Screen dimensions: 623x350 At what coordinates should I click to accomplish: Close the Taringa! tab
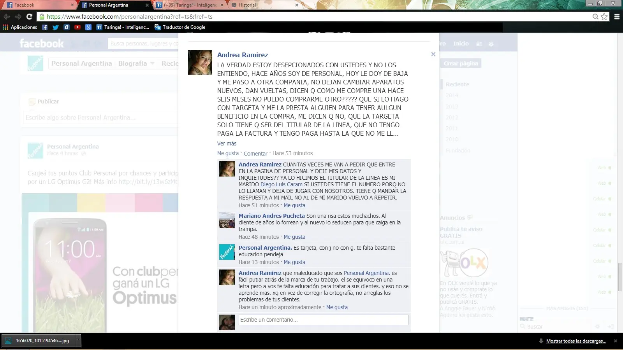(222, 5)
